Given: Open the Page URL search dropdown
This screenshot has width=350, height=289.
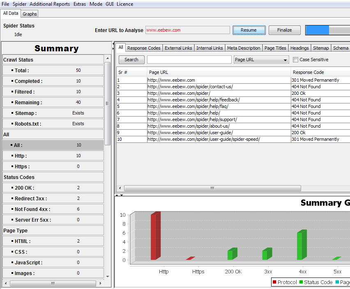Looking at the screenshot, I should (261, 60).
